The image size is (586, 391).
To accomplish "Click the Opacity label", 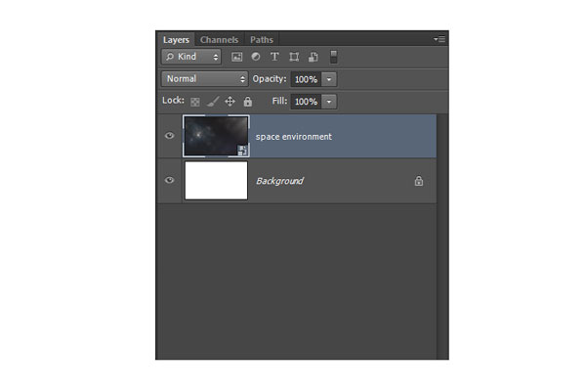I will pyautogui.click(x=270, y=79).
